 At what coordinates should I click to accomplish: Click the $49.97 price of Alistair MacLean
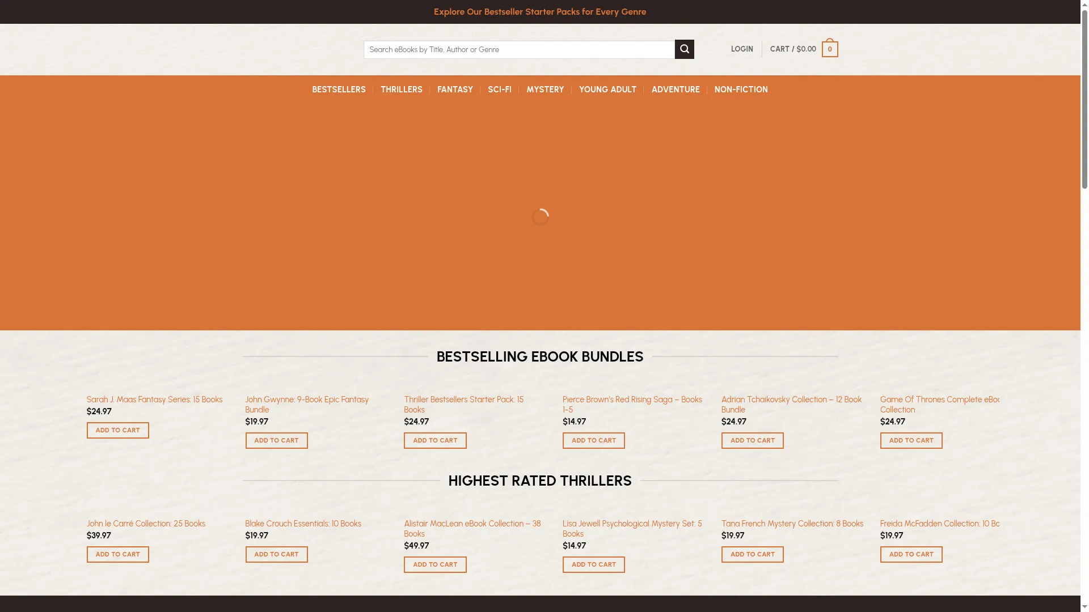(x=416, y=546)
